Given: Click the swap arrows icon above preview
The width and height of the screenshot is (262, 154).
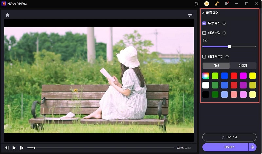Looking at the screenshot, I should coord(190,15).
